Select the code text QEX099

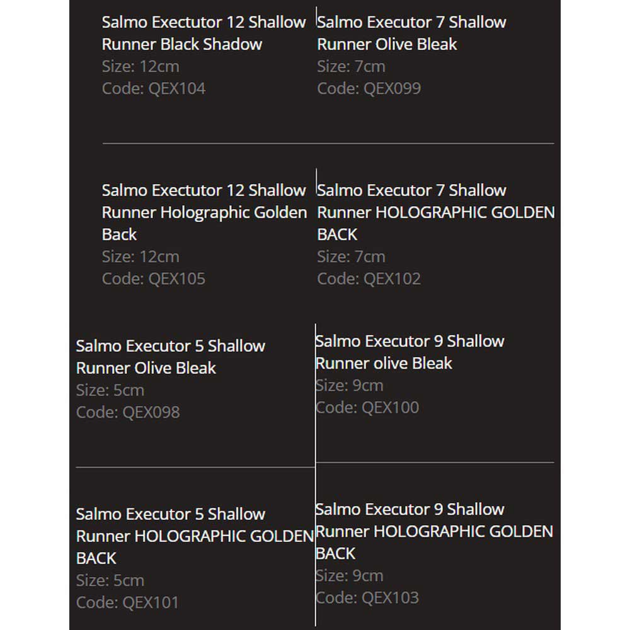pyautogui.click(x=369, y=88)
